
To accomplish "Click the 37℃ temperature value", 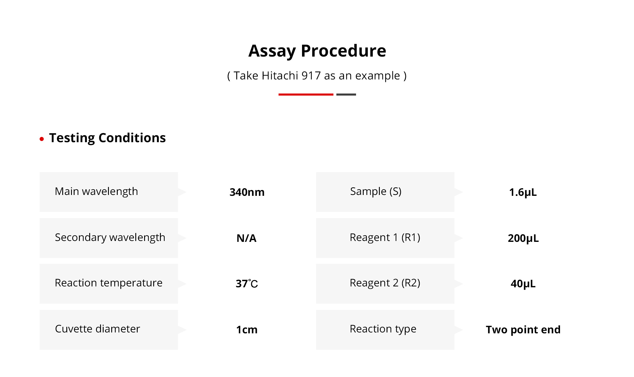I will tap(247, 284).
